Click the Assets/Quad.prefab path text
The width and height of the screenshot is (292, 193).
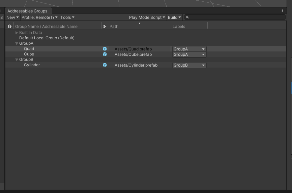click(133, 49)
